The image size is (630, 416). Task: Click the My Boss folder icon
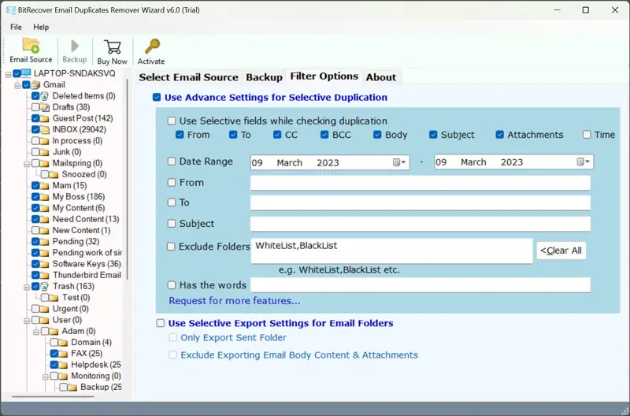45,197
